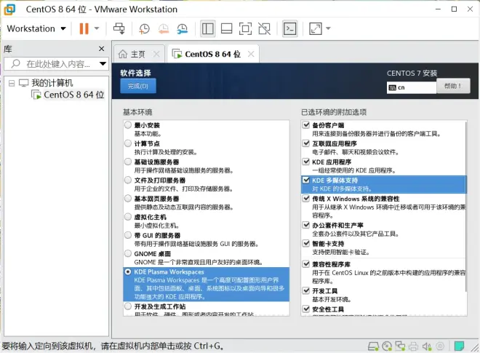This screenshot has width=480, height=353.
Task: Click the VMware Workstation title bar icon
Action: 9,9
